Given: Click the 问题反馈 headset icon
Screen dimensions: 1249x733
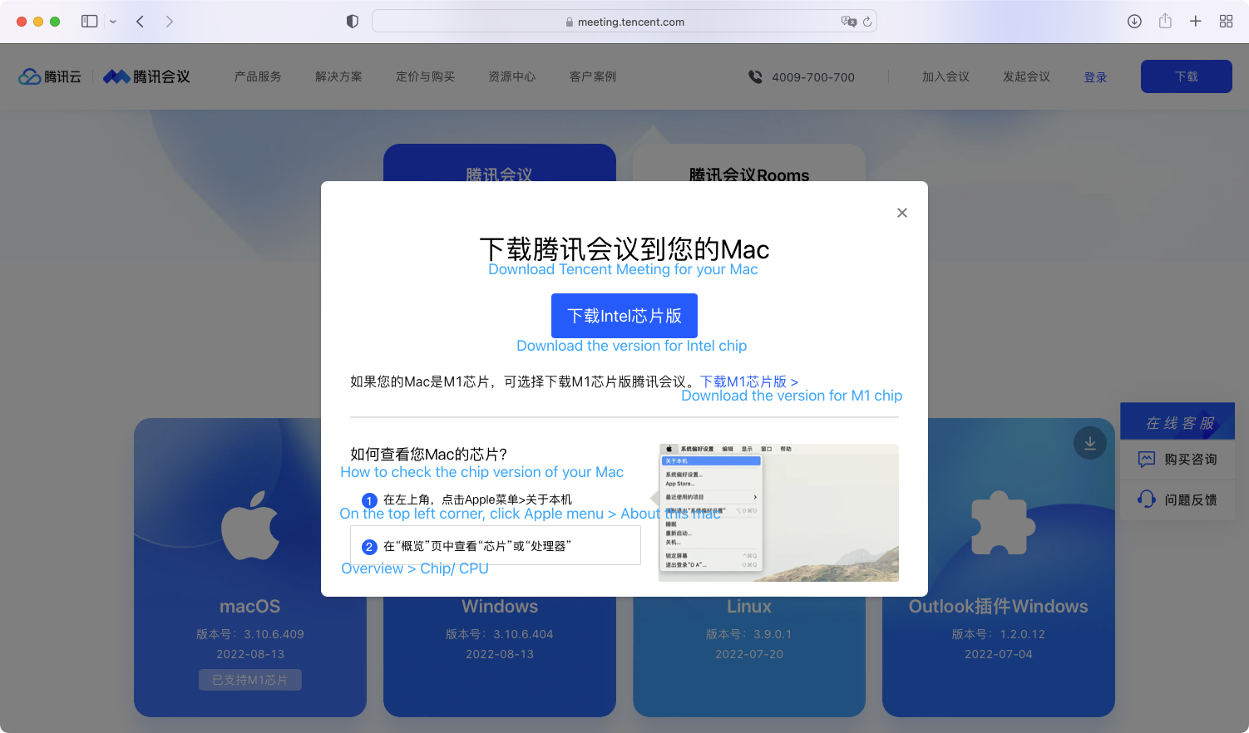Looking at the screenshot, I should click(x=1147, y=499).
